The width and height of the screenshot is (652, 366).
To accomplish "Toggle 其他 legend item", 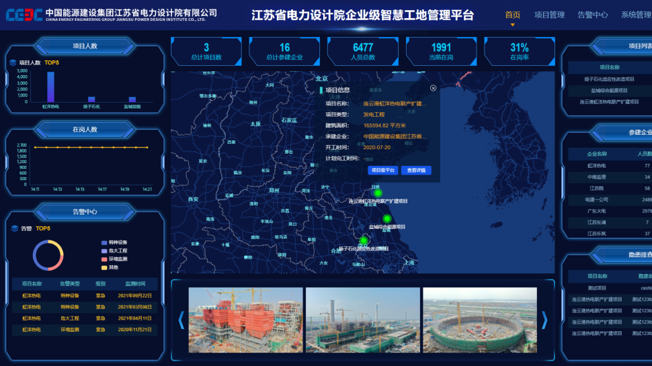I will (x=110, y=267).
